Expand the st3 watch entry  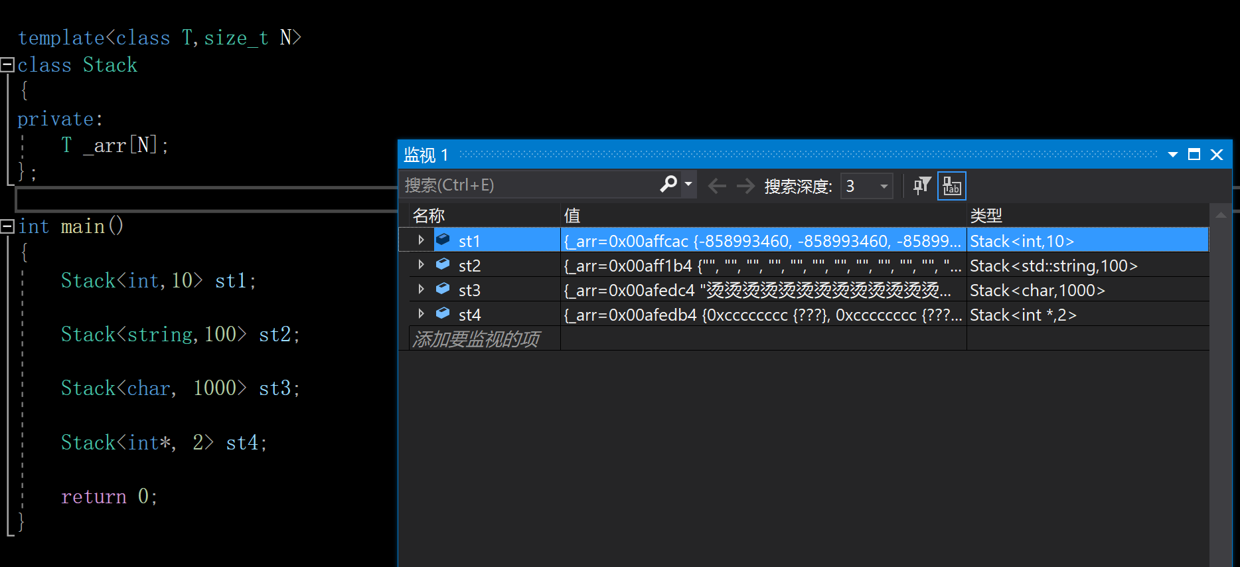pos(421,289)
